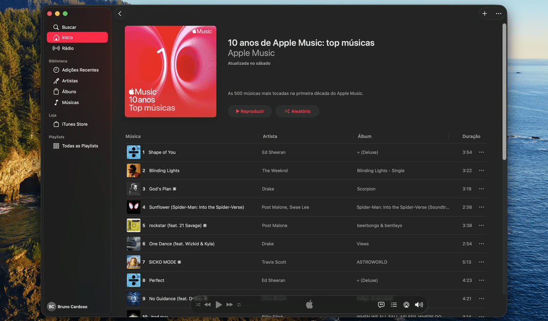Click the Sunflower track artwork icon
This screenshot has height=321, width=548.
(134, 207)
